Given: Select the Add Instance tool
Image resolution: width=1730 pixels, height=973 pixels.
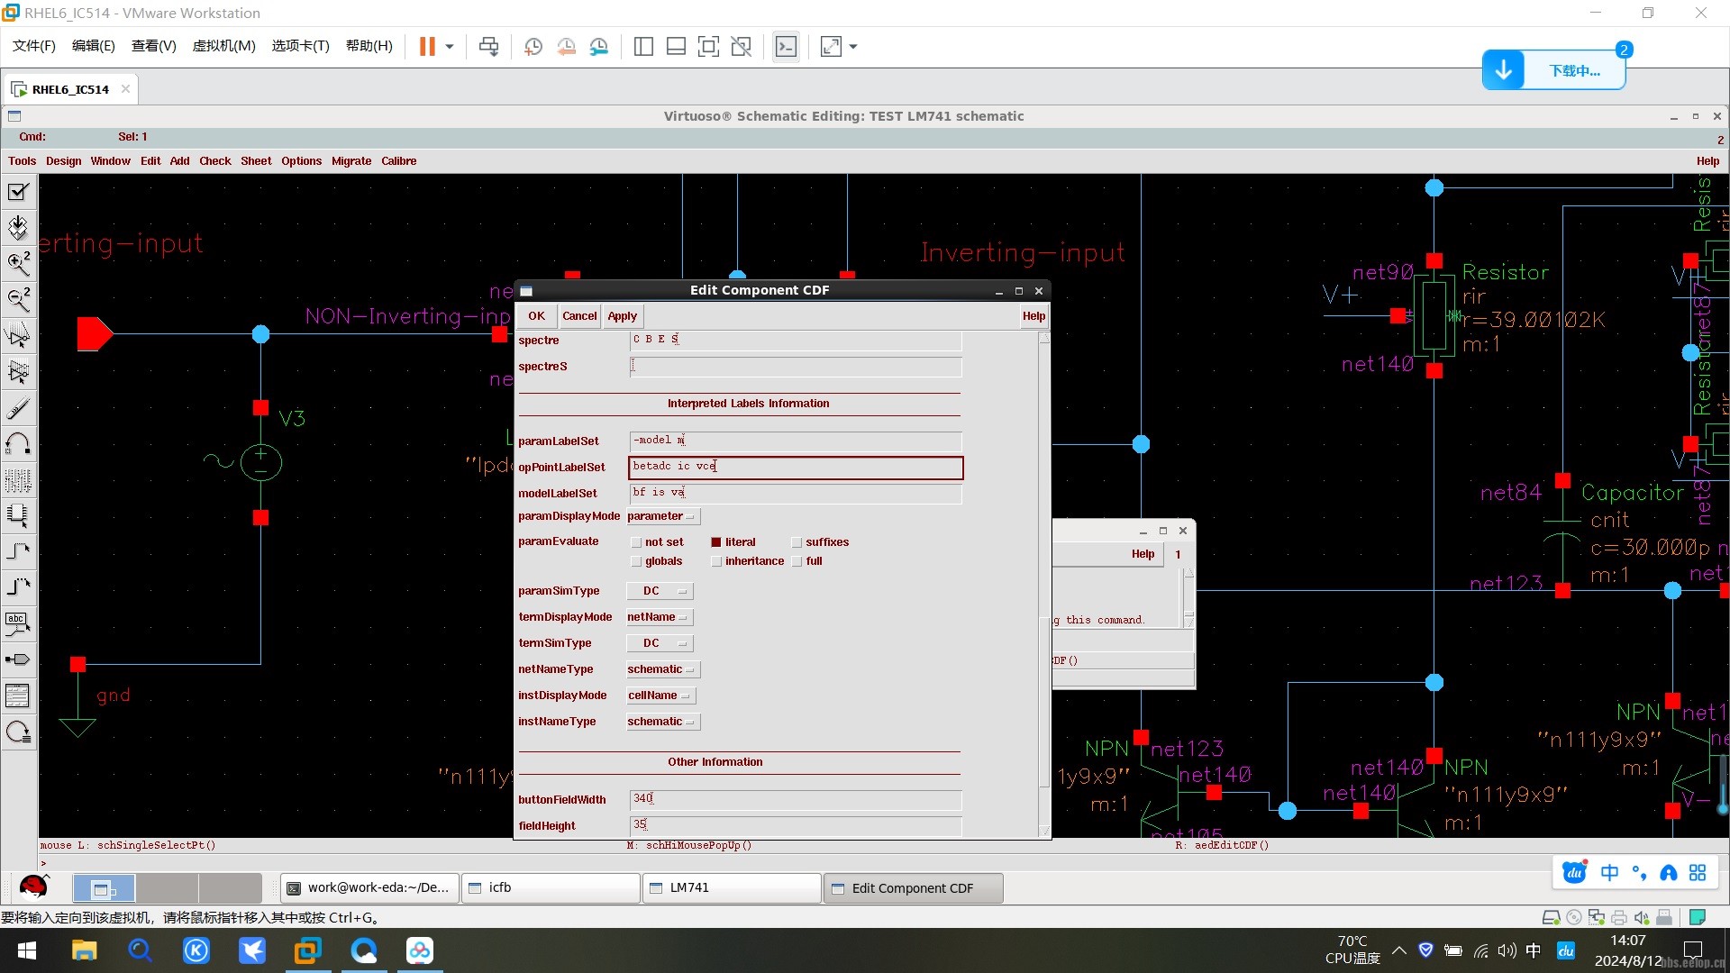Looking at the screenshot, I should tap(18, 515).
